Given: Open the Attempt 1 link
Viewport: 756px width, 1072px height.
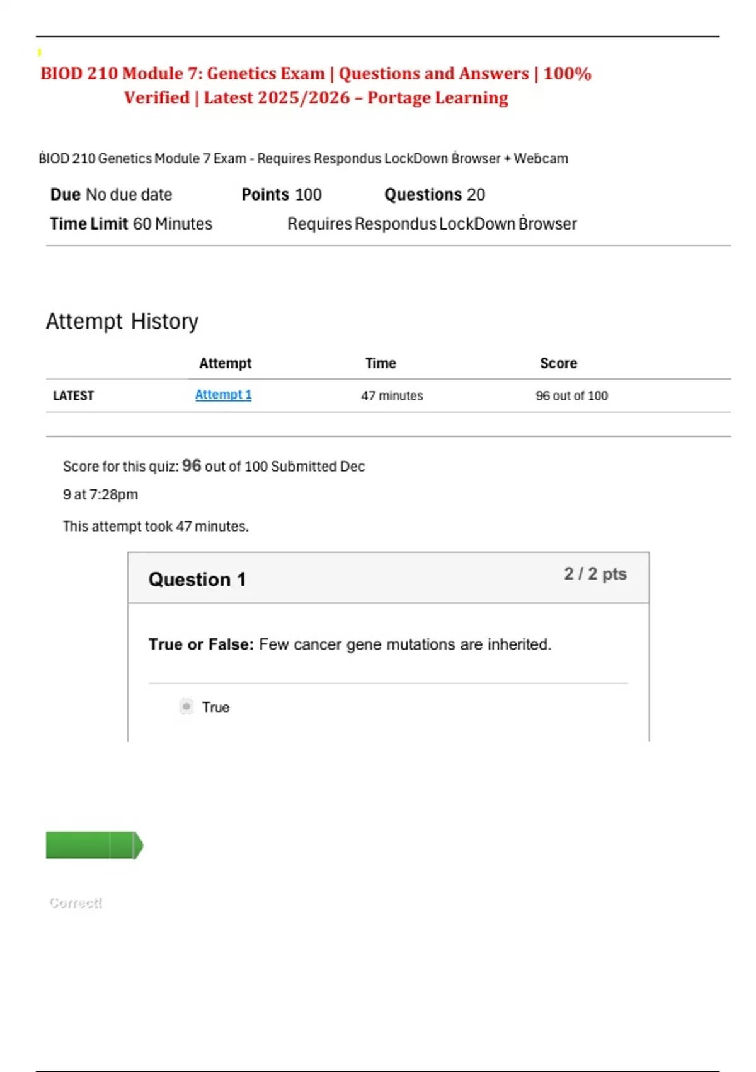Looking at the screenshot, I should click(223, 395).
